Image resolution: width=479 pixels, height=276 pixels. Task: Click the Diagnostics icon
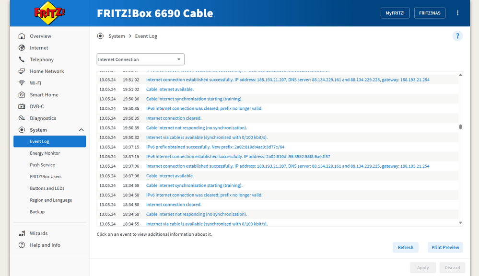pyautogui.click(x=22, y=118)
